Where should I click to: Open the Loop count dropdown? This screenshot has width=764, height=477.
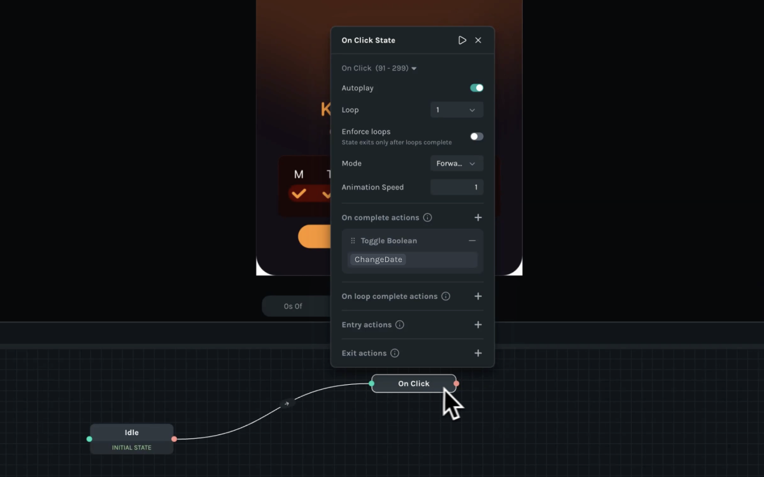point(456,110)
